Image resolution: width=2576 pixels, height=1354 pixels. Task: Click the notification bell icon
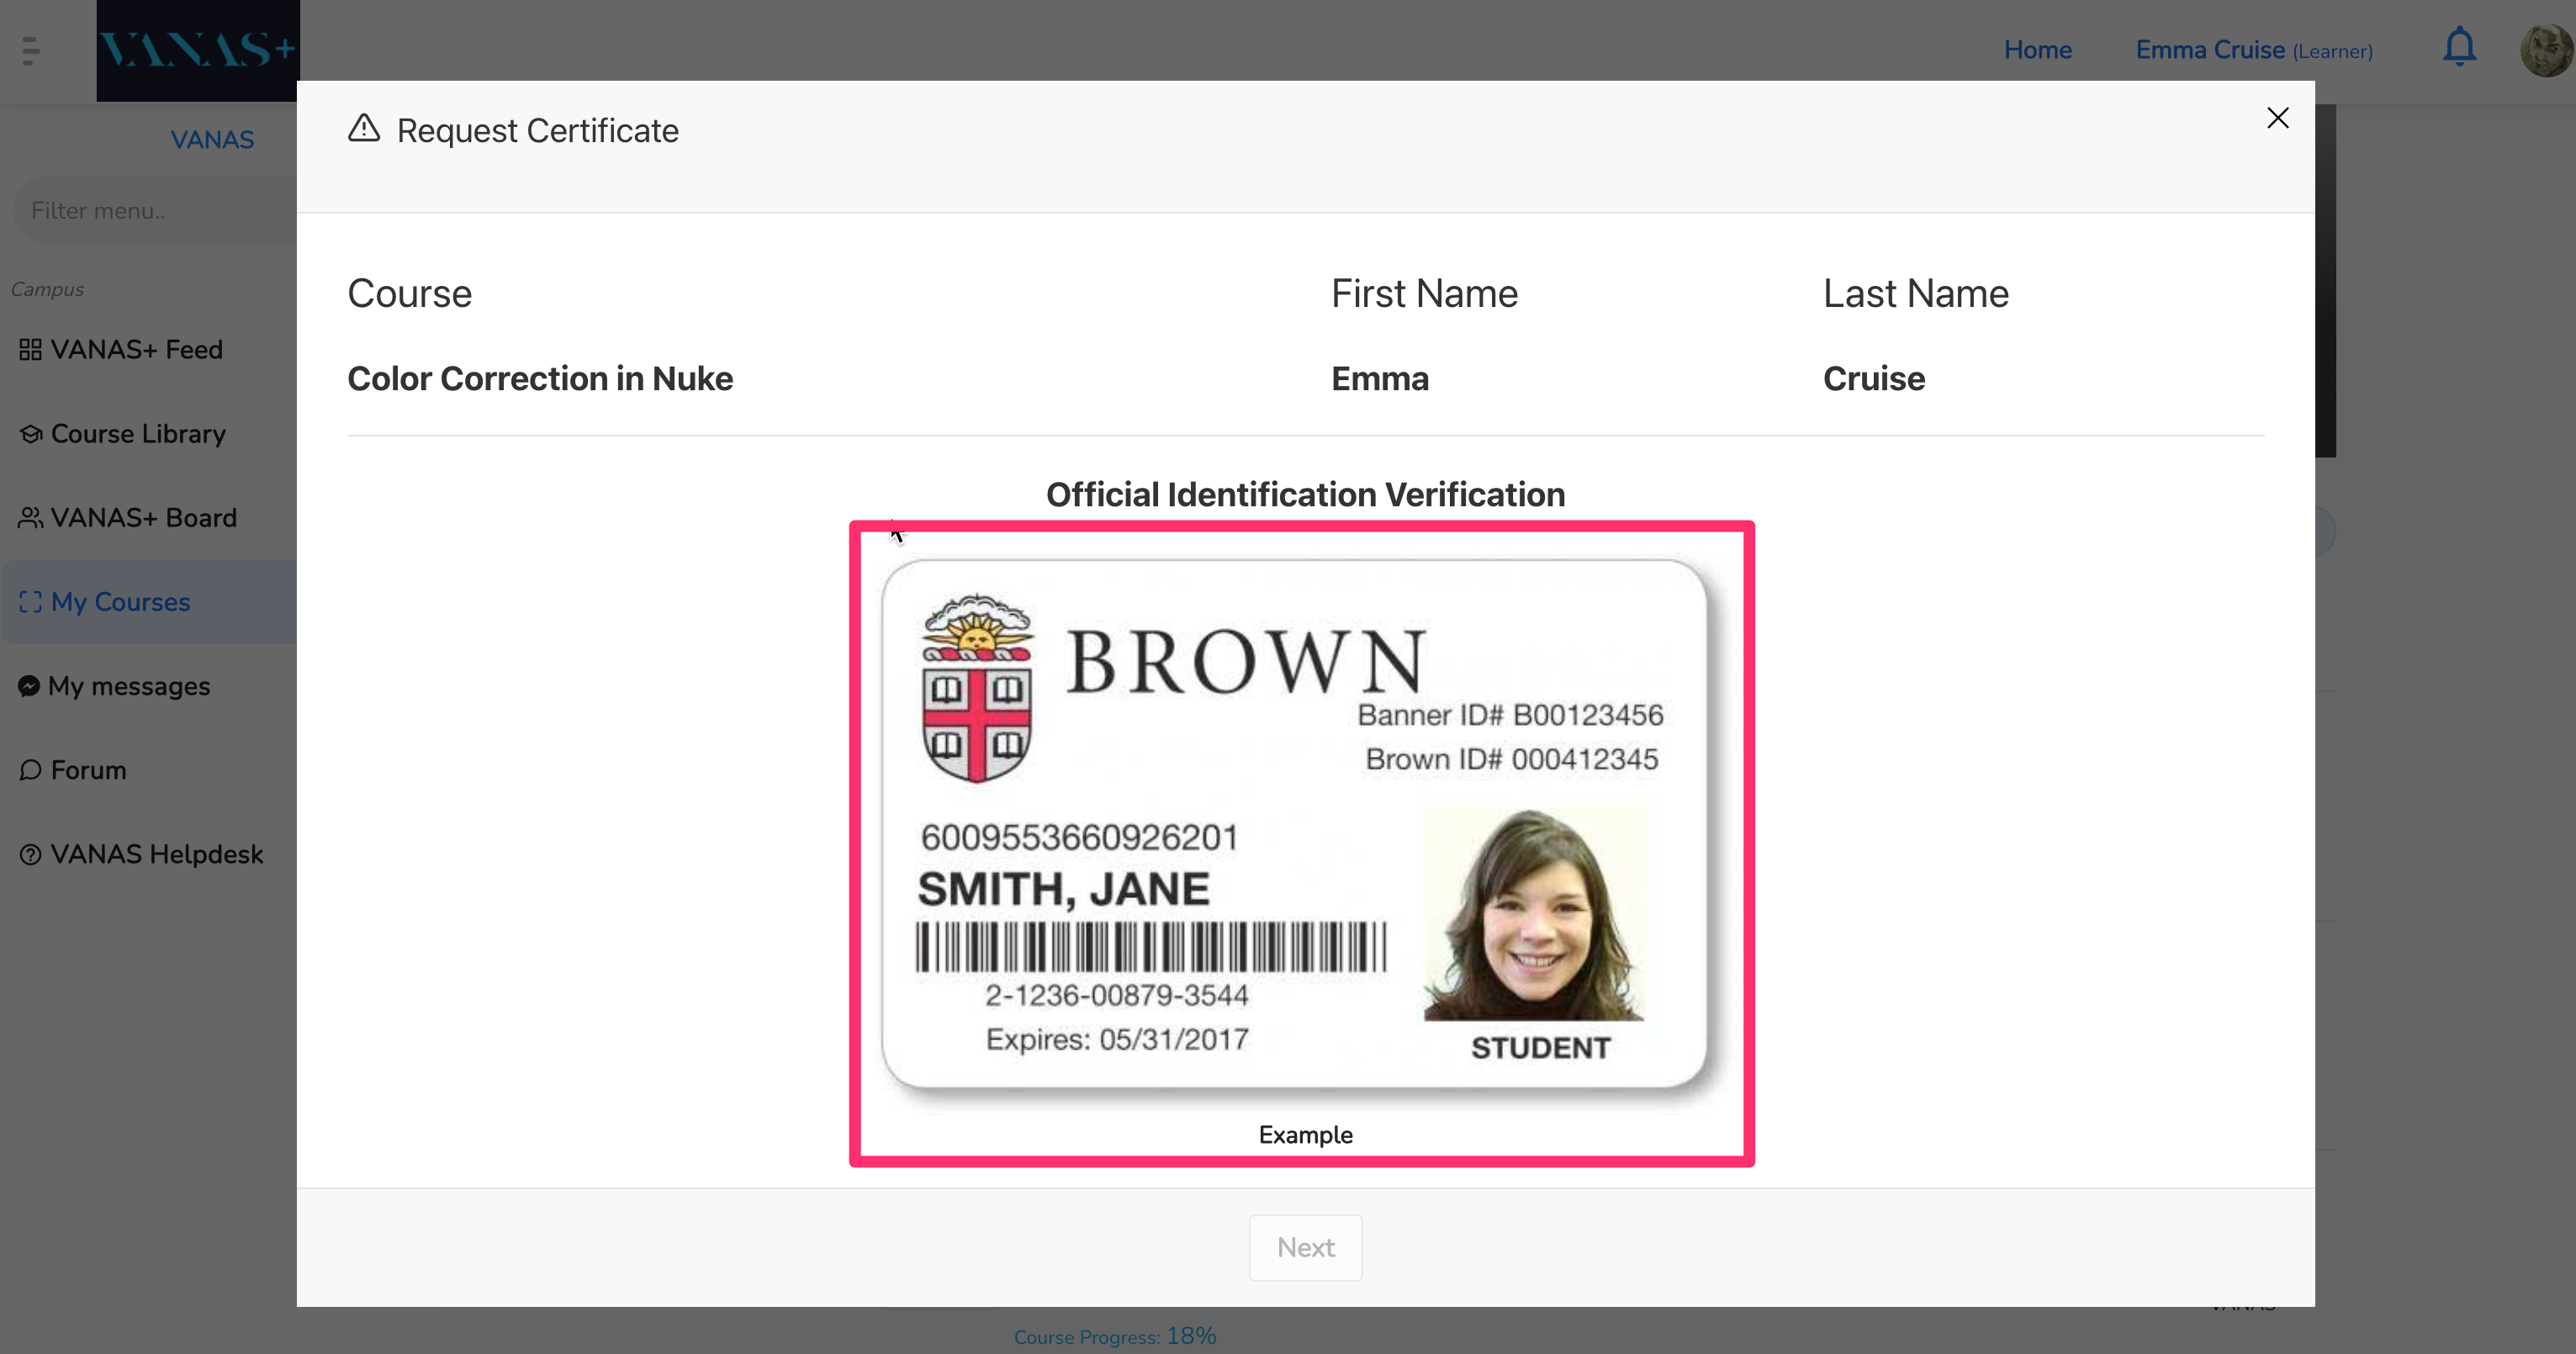point(2459,47)
